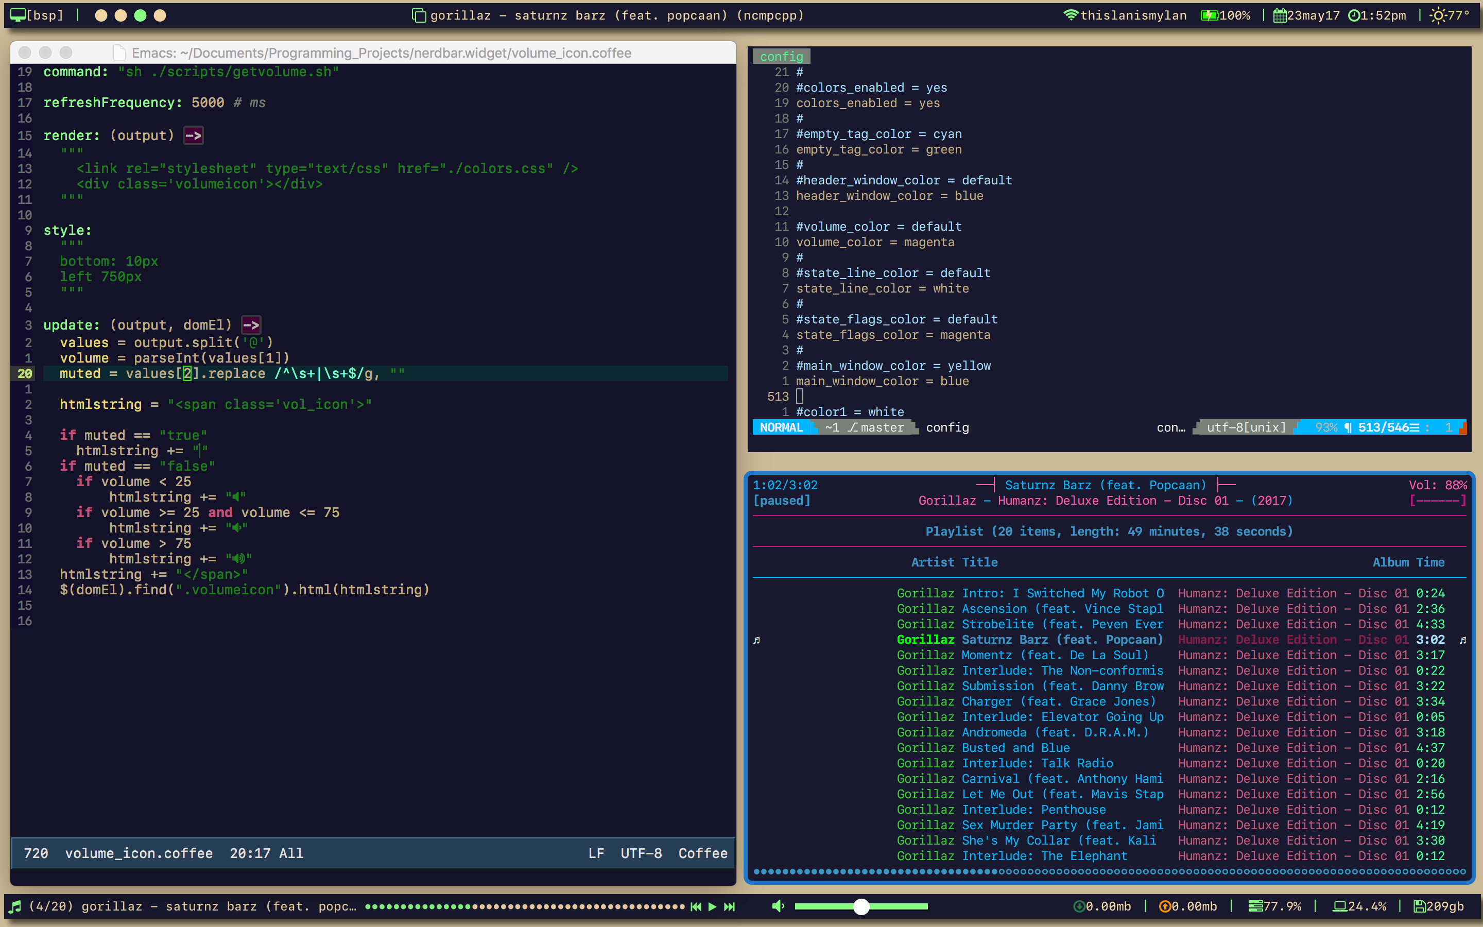Viewport: 1483px width, 927px height.
Task: Toggle the fold arrow after update: (output, domEl)
Action: 251,325
